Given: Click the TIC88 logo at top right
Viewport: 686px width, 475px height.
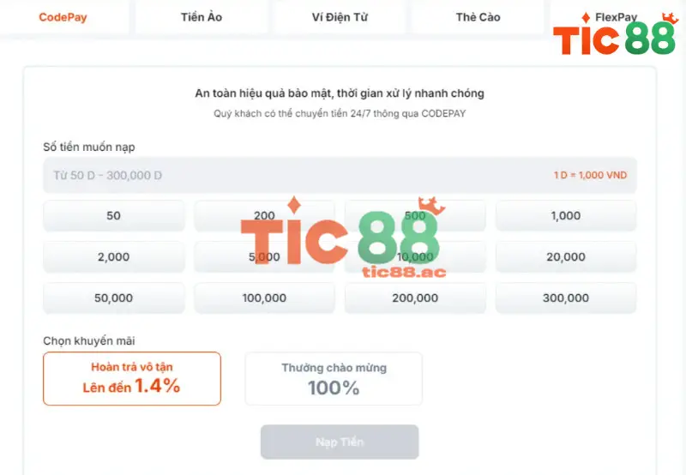Looking at the screenshot, I should click(x=616, y=34).
